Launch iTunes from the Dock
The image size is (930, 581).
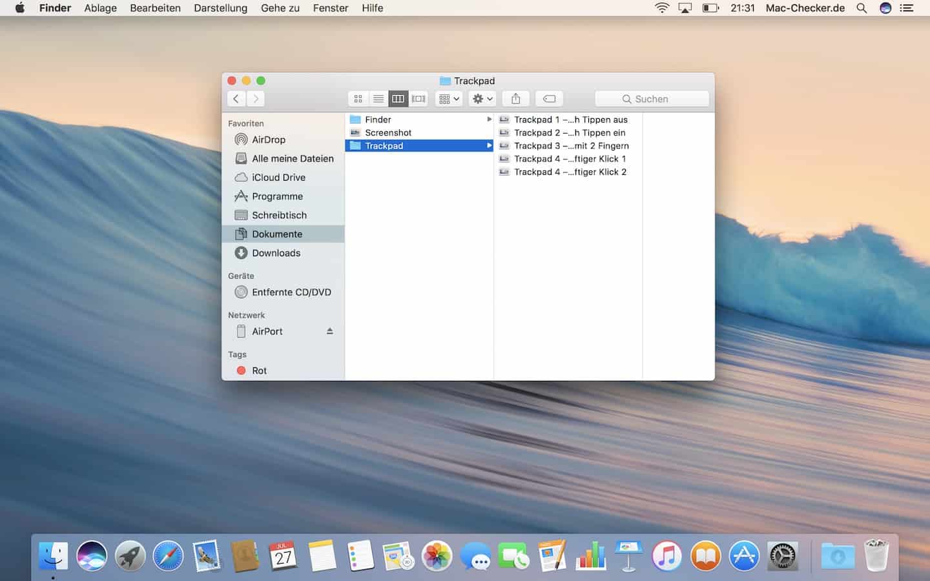coord(667,555)
